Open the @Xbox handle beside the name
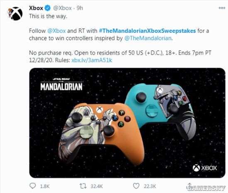This screenshot has height=193, width=228. point(62,8)
